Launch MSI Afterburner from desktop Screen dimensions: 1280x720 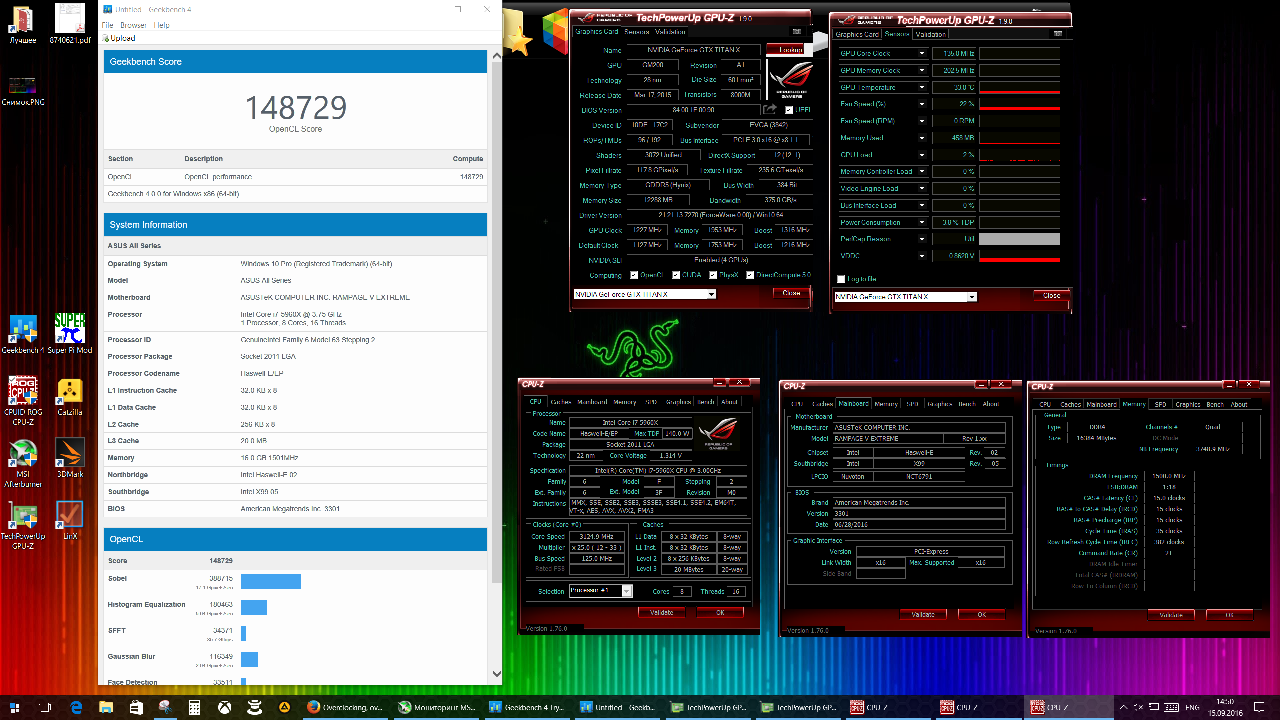click(23, 463)
